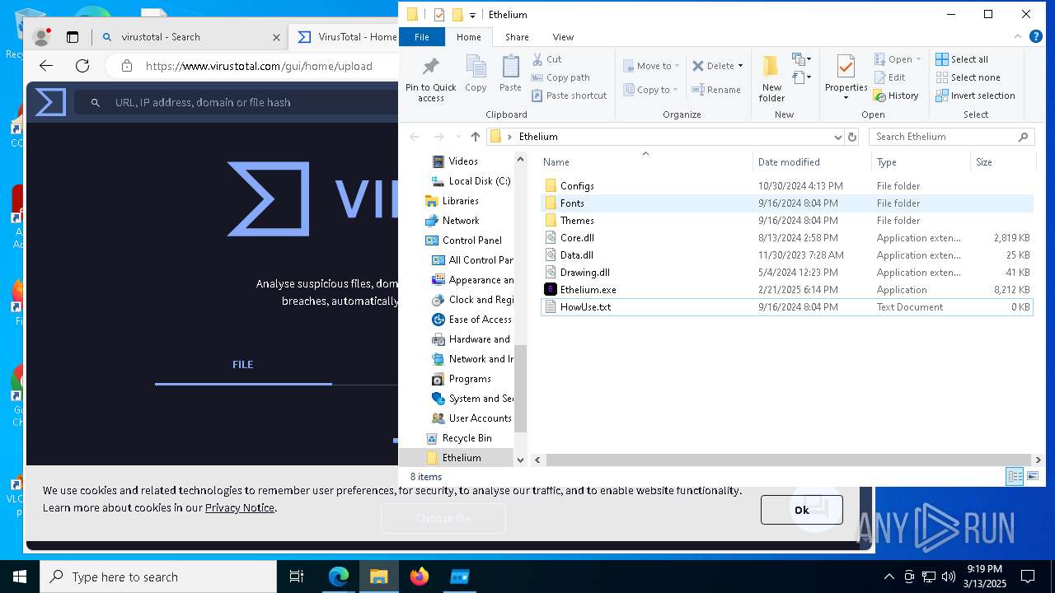The height and width of the screenshot is (593, 1055).
Task: Switch to the View ribbon tab
Action: click(563, 37)
